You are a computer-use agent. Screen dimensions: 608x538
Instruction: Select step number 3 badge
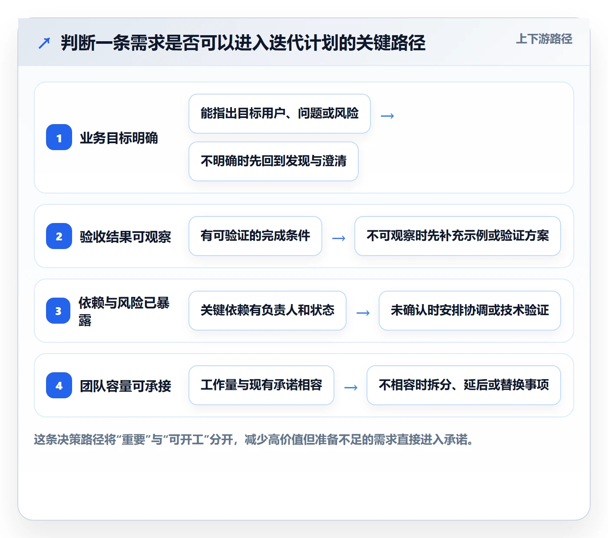58,311
